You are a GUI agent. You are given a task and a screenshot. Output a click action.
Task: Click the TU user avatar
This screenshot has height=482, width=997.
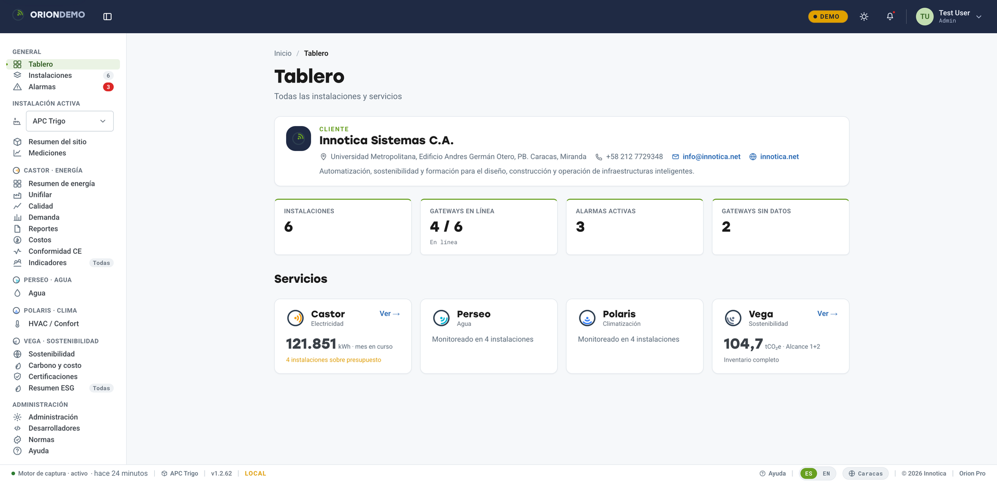[925, 17]
